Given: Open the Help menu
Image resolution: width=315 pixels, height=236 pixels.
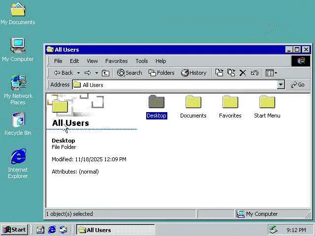Looking at the screenshot, I should (x=161, y=61).
